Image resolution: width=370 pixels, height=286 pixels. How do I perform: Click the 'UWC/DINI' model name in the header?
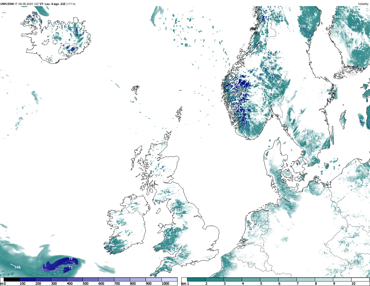(x=7, y=4)
